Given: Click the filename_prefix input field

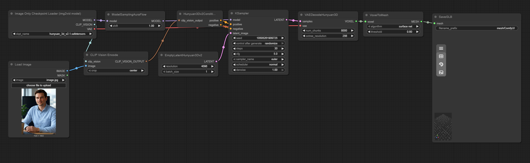Looking at the screenshot, I should point(476,28).
